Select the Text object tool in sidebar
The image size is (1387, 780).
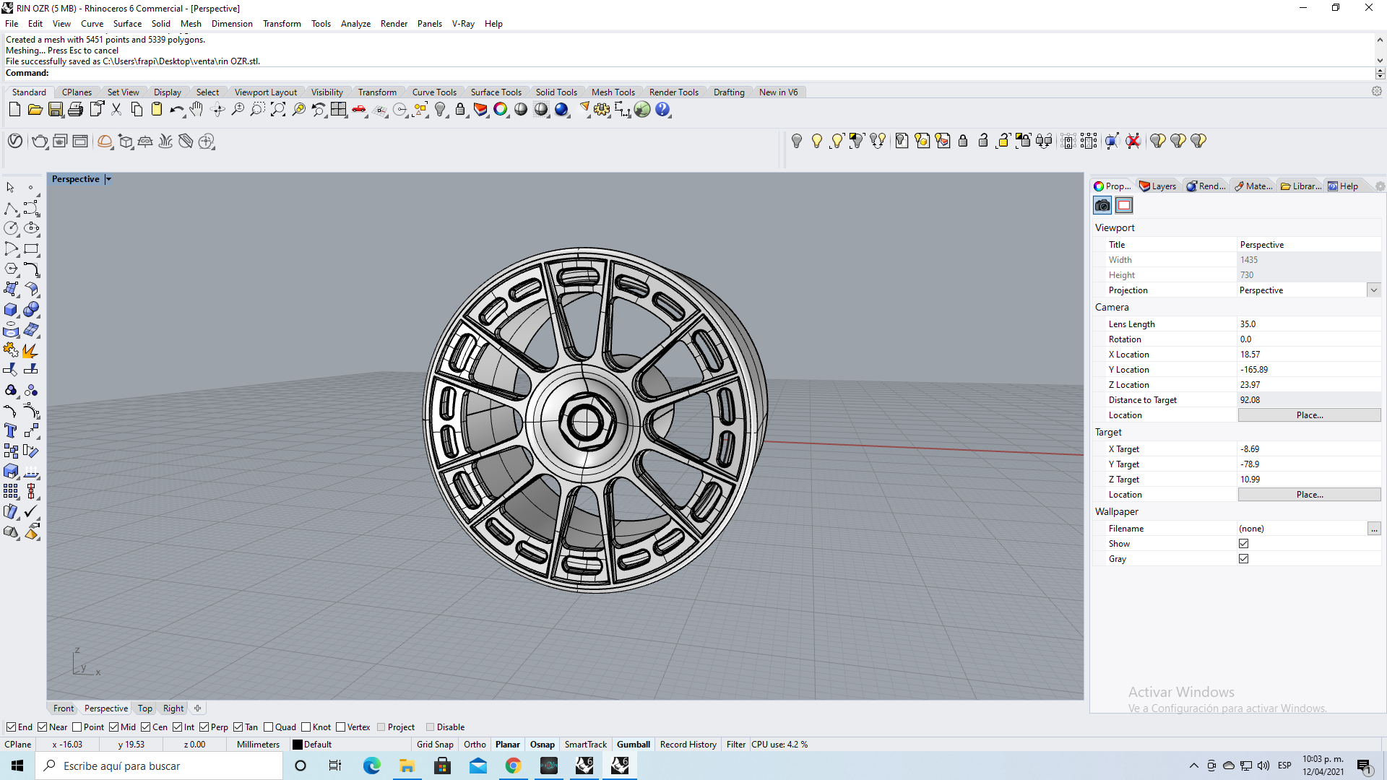point(11,430)
